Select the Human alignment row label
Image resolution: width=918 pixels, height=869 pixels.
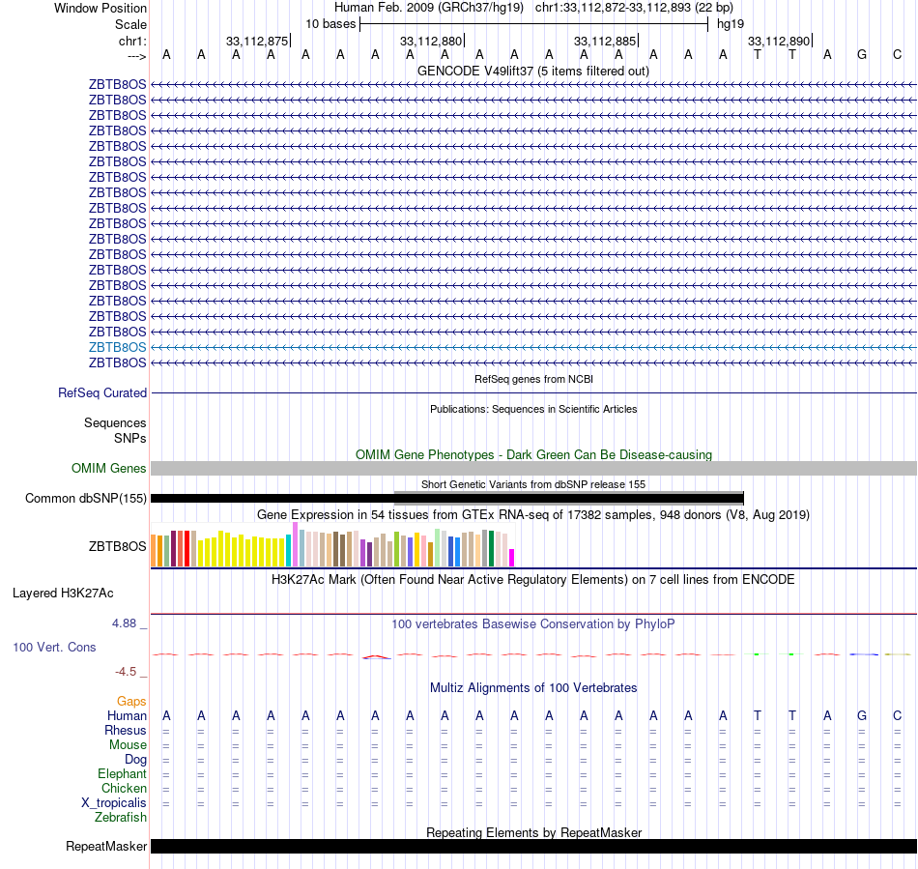click(127, 715)
